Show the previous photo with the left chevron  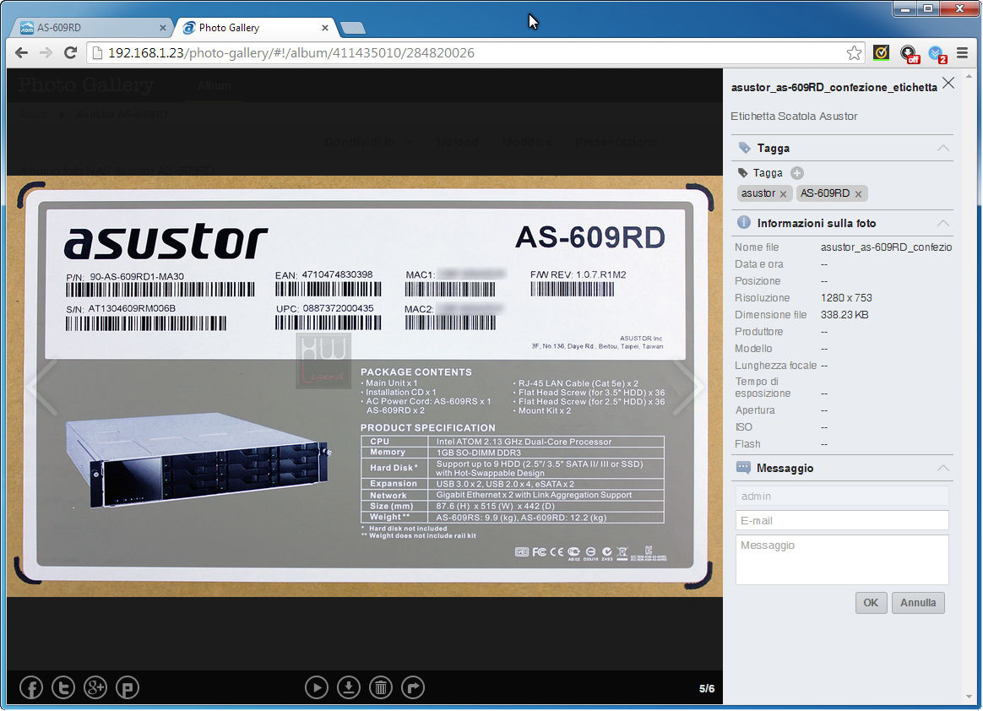tap(44, 387)
